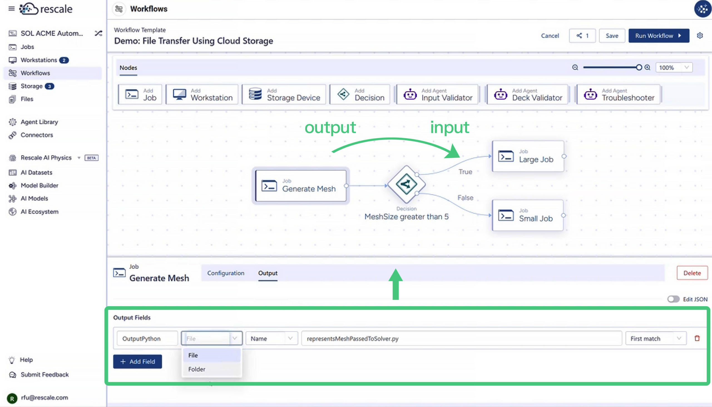
Task: Click the zoom in magnifier icon
Action: 647,67
